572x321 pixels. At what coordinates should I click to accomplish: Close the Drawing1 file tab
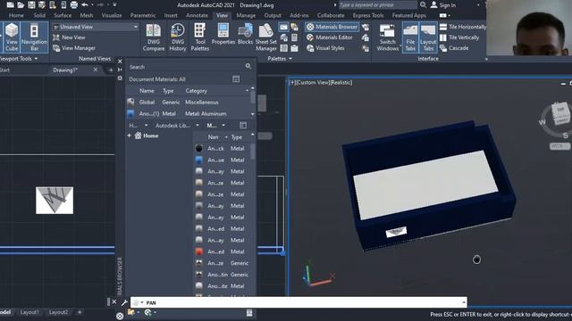tap(96, 70)
